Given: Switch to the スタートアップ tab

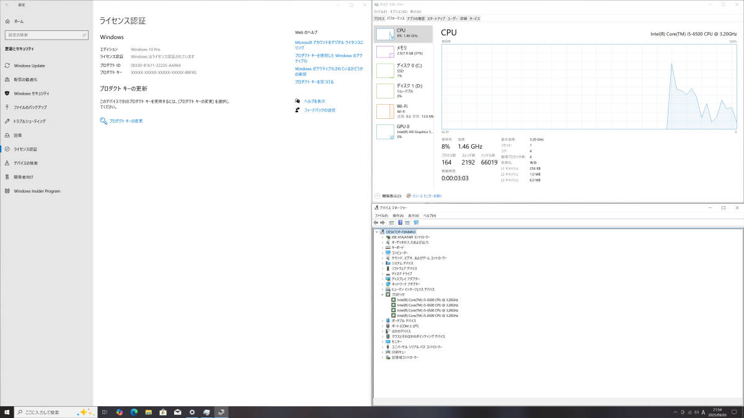Looking at the screenshot, I should click(436, 19).
